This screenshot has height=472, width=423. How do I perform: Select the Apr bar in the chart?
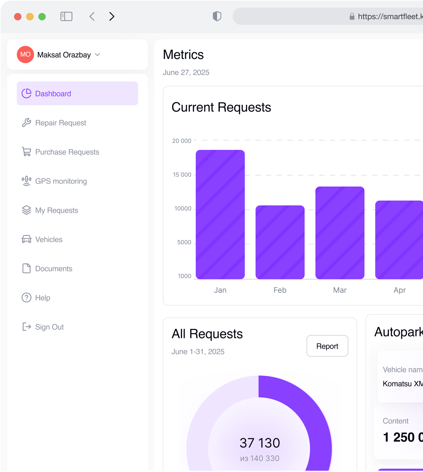[x=399, y=240]
